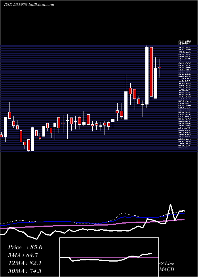Select the 5MA : 84.7 reading
Image resolution: width=198 pixels, height=277 pixels.
coord(23,255)
